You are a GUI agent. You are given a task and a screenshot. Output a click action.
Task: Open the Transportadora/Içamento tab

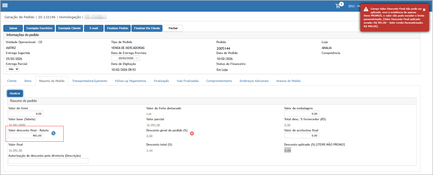point(90,81)
